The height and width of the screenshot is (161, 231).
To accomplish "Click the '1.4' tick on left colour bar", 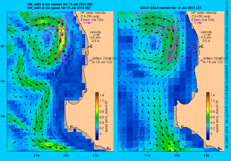I will tap(102, 95).
